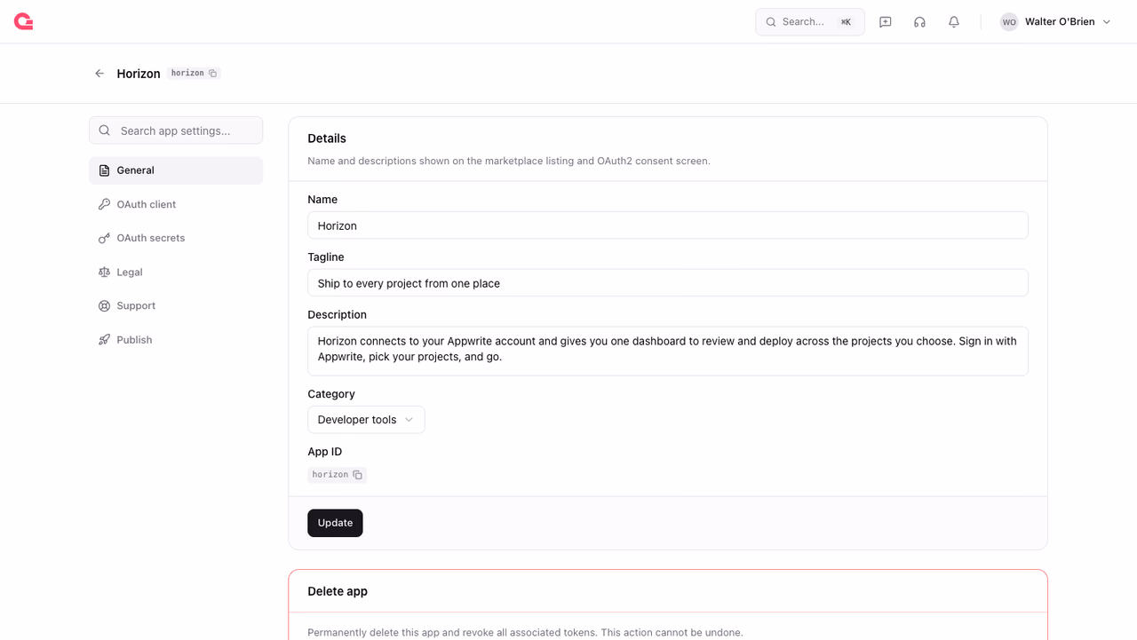
Task: Click the Legal scales icon
Action: point(105,273)
